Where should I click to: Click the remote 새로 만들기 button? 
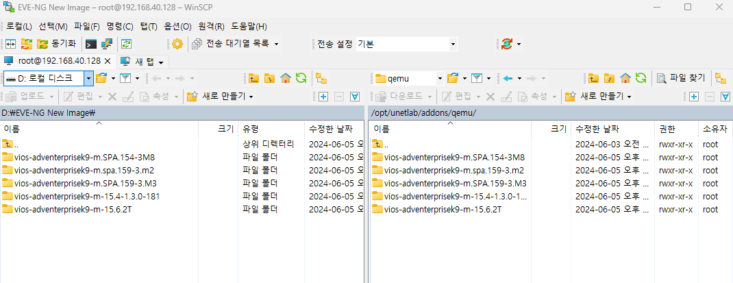tap(599, 97)
